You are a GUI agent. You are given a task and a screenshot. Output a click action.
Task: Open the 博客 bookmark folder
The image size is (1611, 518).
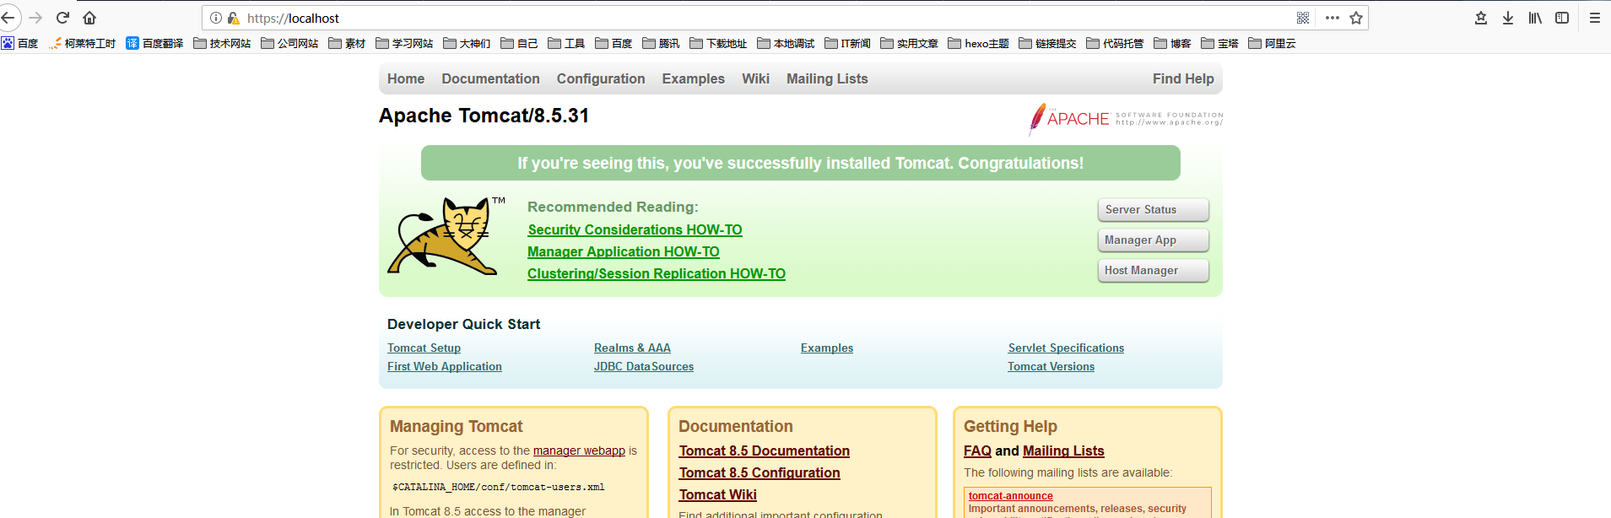point(1172,43)
